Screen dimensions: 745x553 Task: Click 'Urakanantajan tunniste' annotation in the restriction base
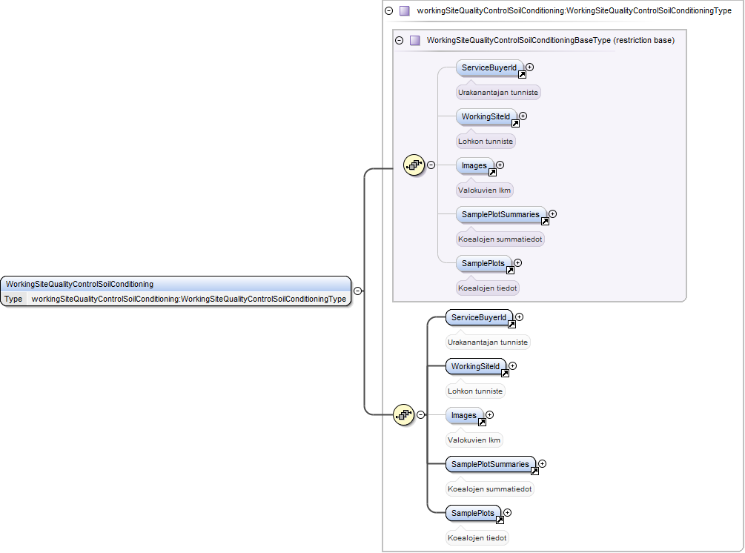pos(498,93)
